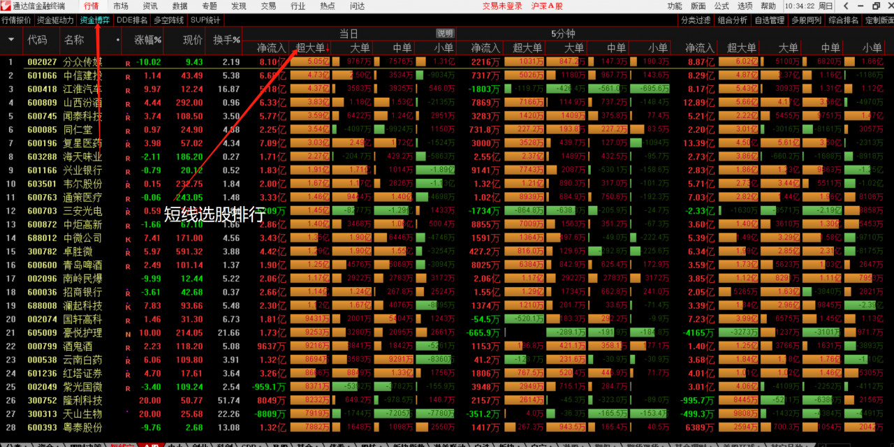Sort by 超大单 under 当日
Screen dimensions: 894x447
[311, 48]
